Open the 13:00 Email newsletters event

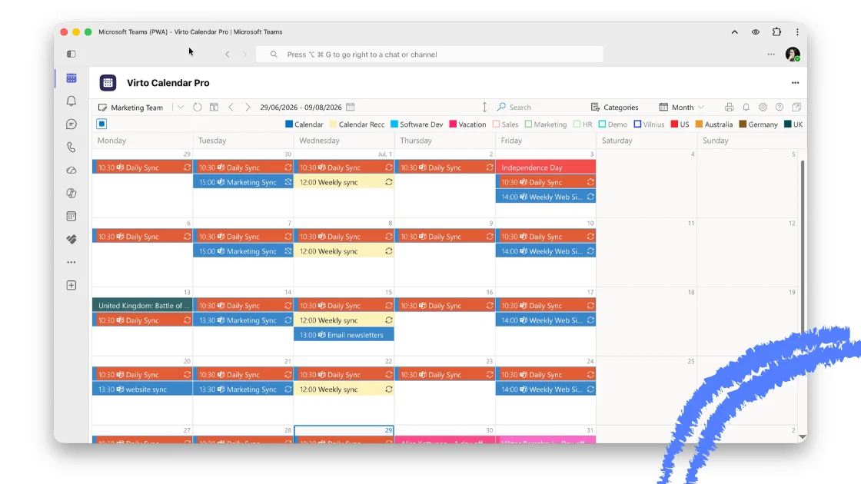[344, 335]
